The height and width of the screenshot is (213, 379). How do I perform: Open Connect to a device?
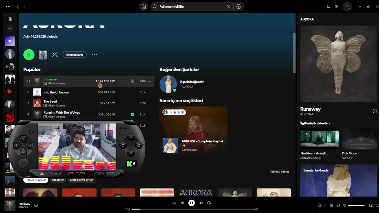(x=338, y=205)
